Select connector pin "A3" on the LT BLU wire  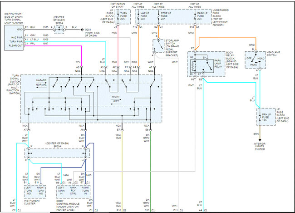click(x=102, y=67)
